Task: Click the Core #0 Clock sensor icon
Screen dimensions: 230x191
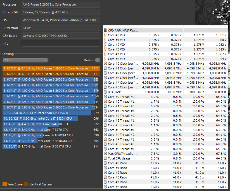Action: click(105, 64)
